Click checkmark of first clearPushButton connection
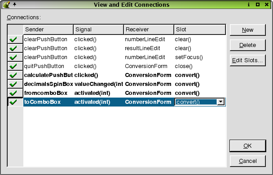 coord(13,39)
